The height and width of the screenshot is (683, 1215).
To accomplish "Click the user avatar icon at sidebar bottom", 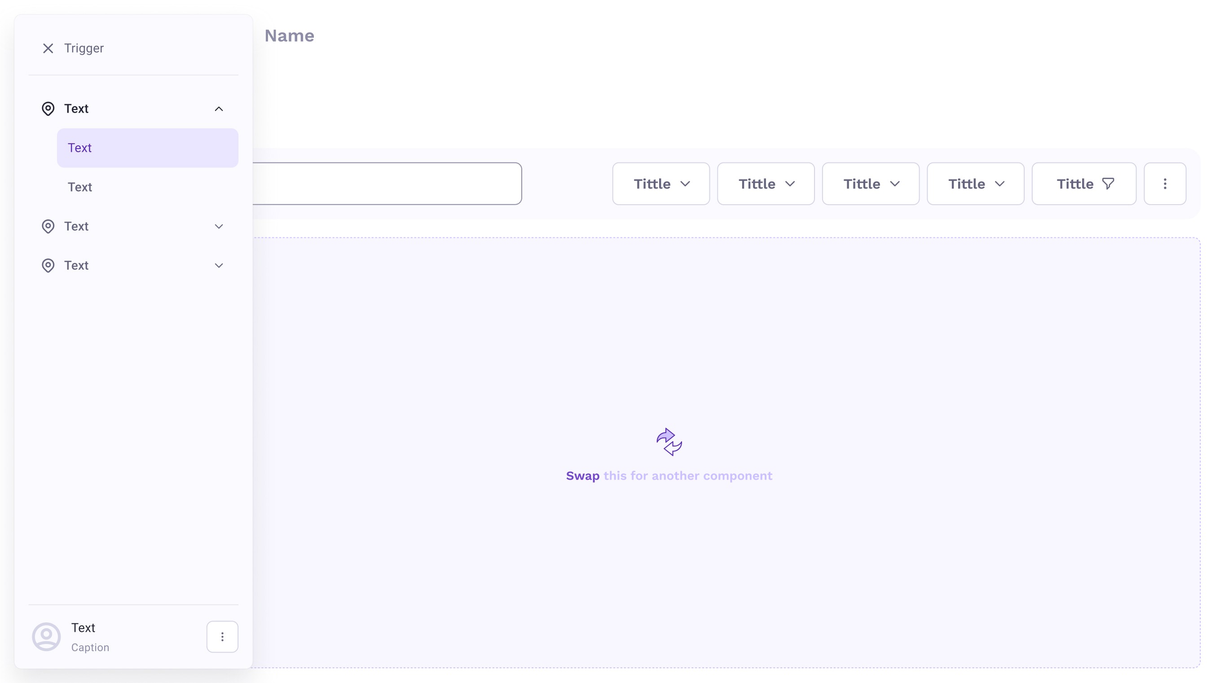I will point(46,637).
